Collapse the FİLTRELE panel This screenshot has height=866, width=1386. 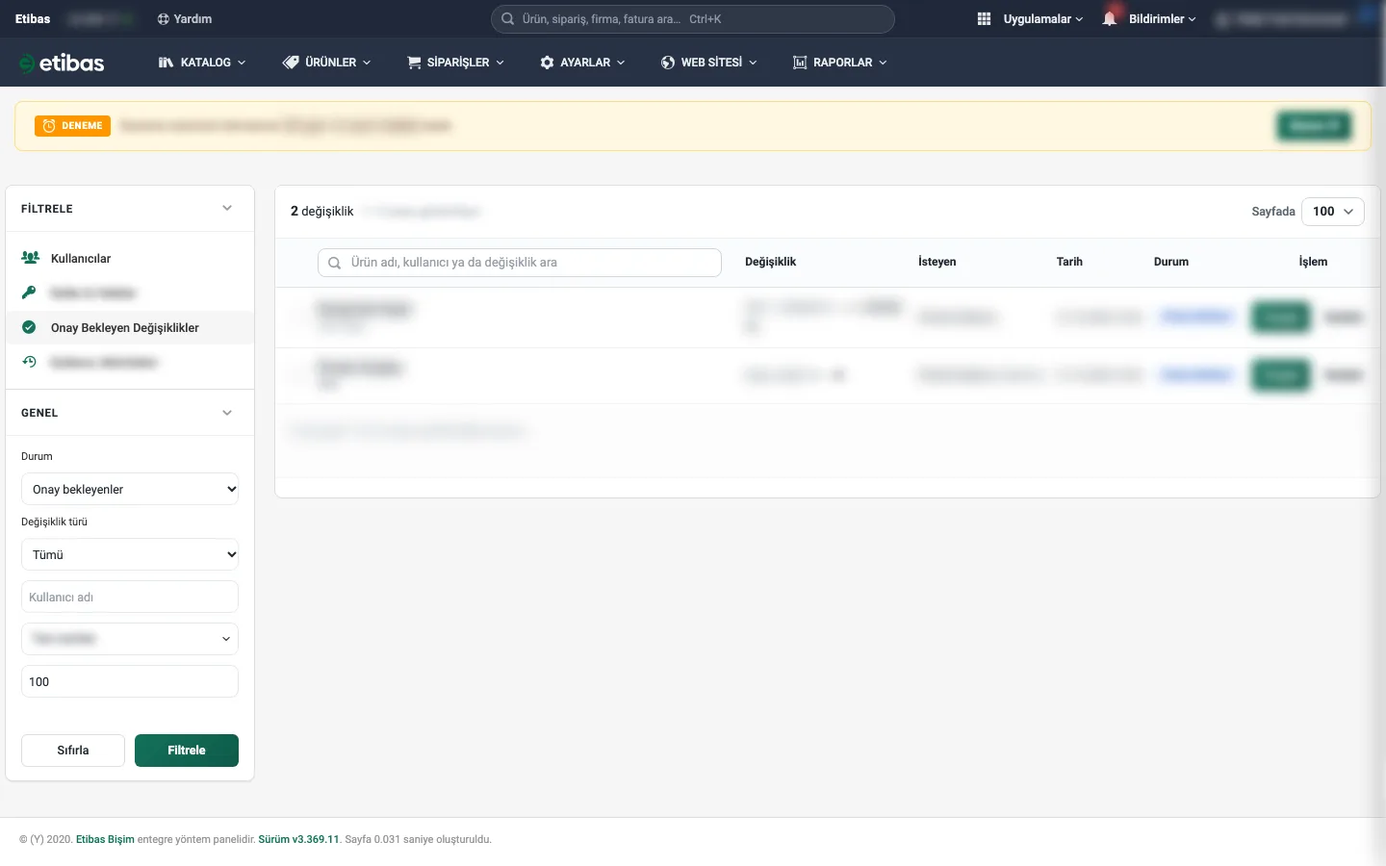click(227, 209)
